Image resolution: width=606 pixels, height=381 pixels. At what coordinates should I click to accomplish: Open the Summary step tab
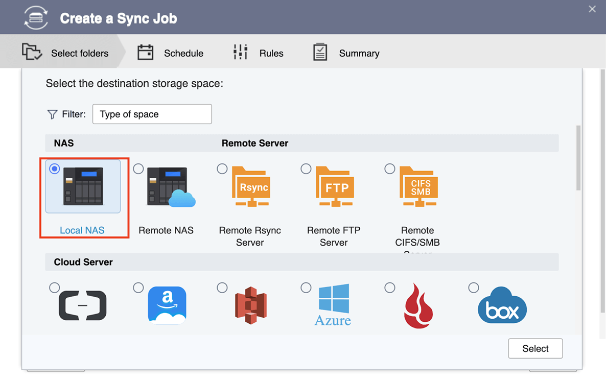346,53
